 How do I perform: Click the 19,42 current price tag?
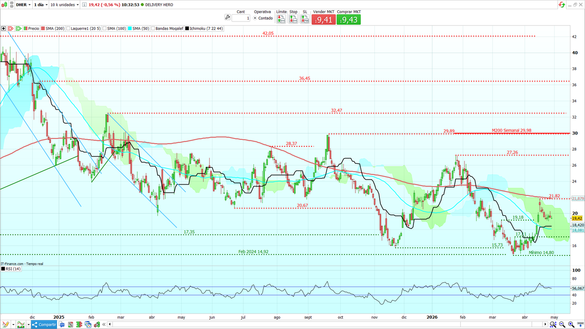577,218
